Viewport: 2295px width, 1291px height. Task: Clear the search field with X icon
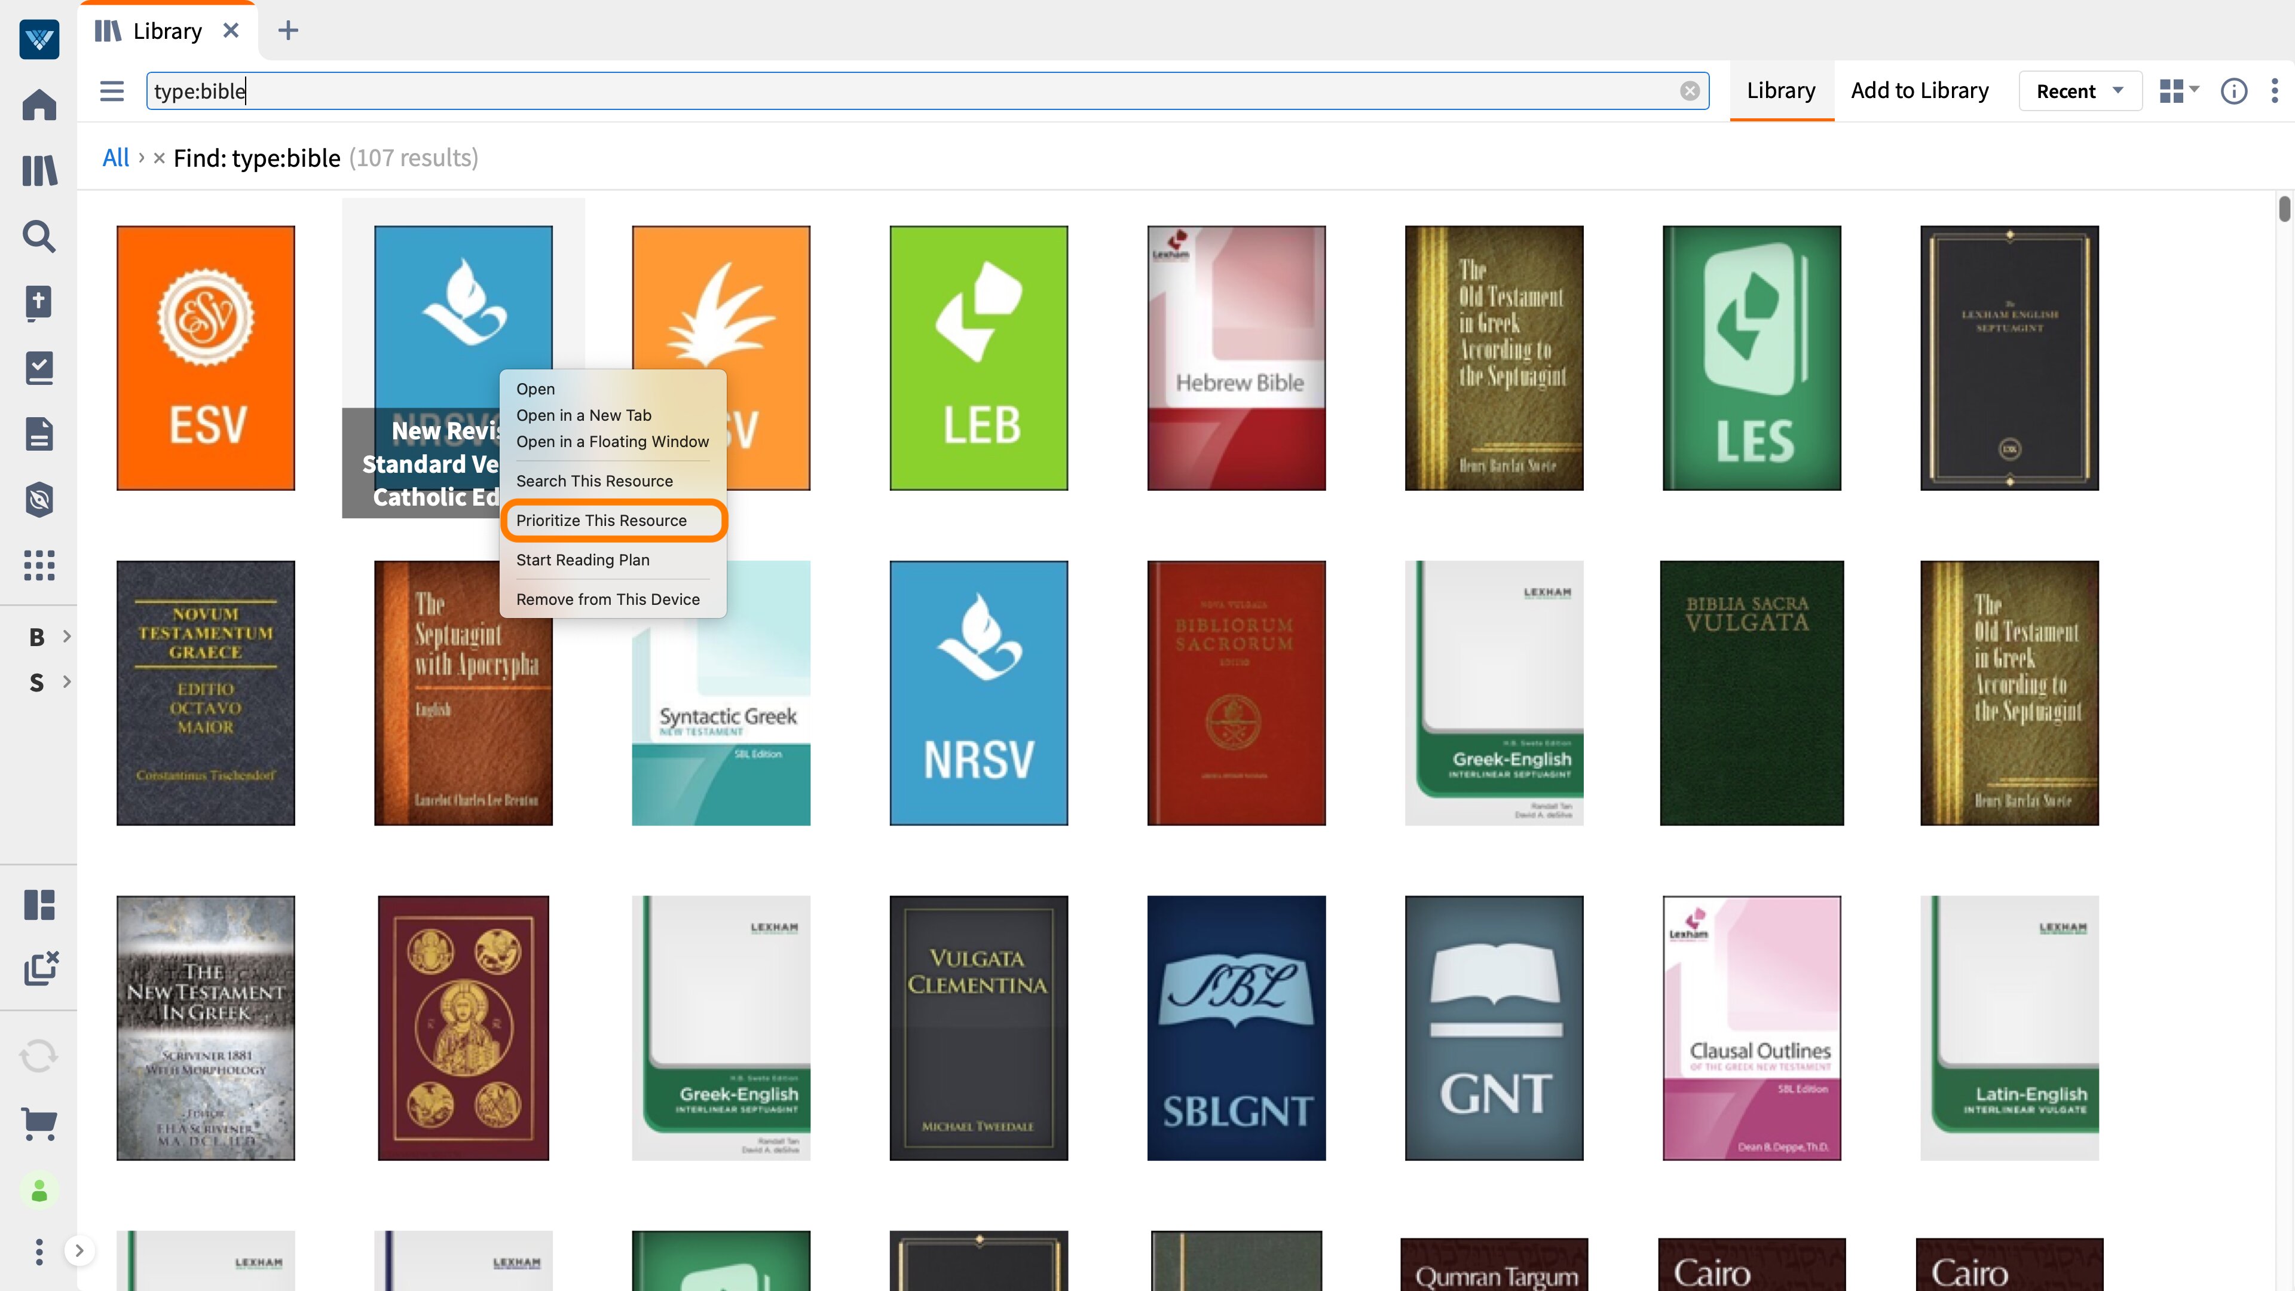coord(1689,91)
